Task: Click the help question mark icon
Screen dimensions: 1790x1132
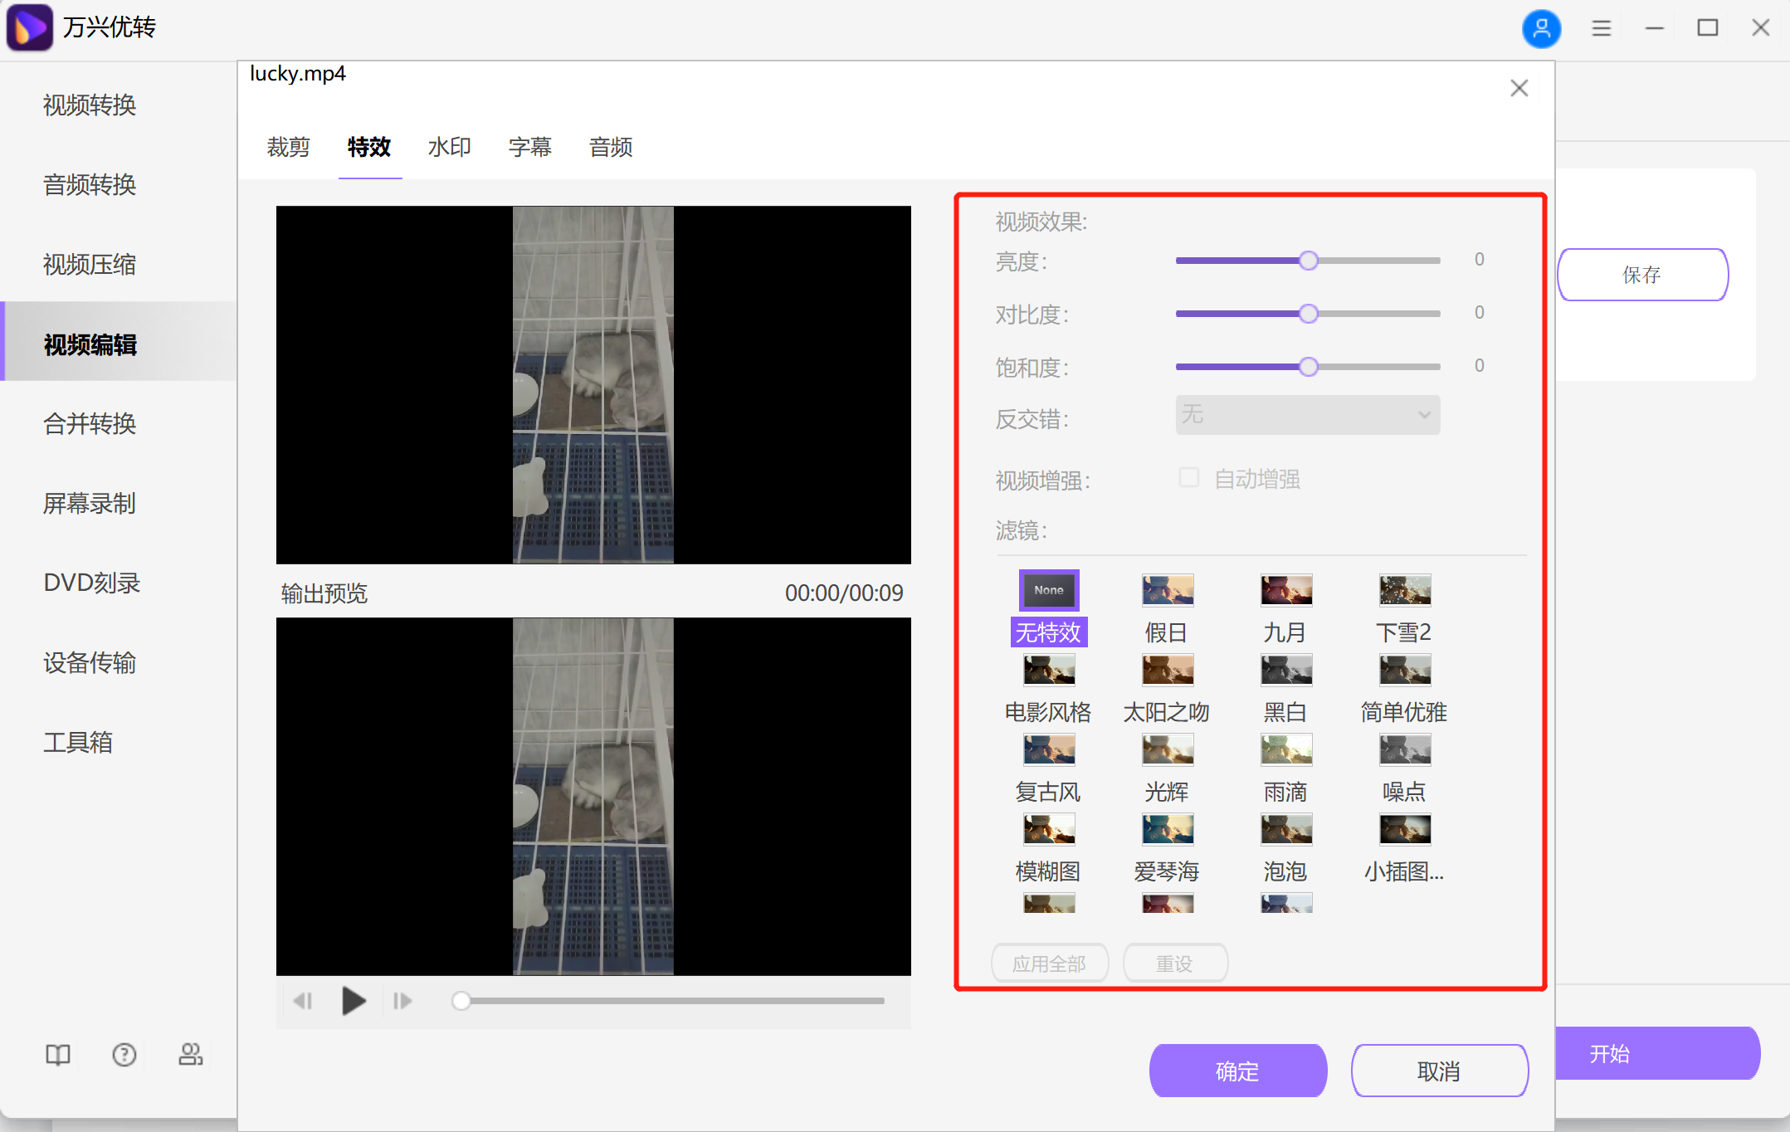Action: pos(124,1054)
